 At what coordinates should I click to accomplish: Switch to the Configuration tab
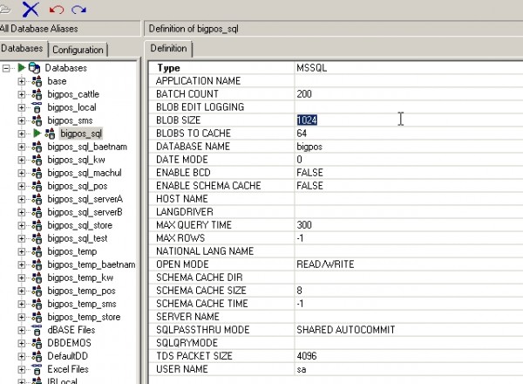(x=78, y=50)
